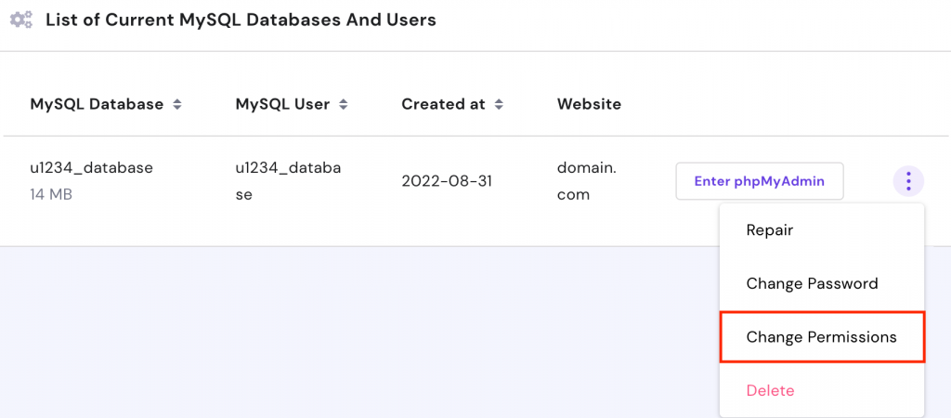Select the Delete menu entry
The width and height of the screenshot is (951, 418).
pos(770,391)
